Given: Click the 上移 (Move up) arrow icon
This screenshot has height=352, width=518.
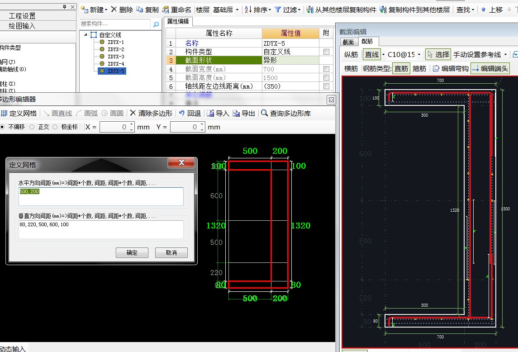Looking at the screenshot, I should [483, 10].
